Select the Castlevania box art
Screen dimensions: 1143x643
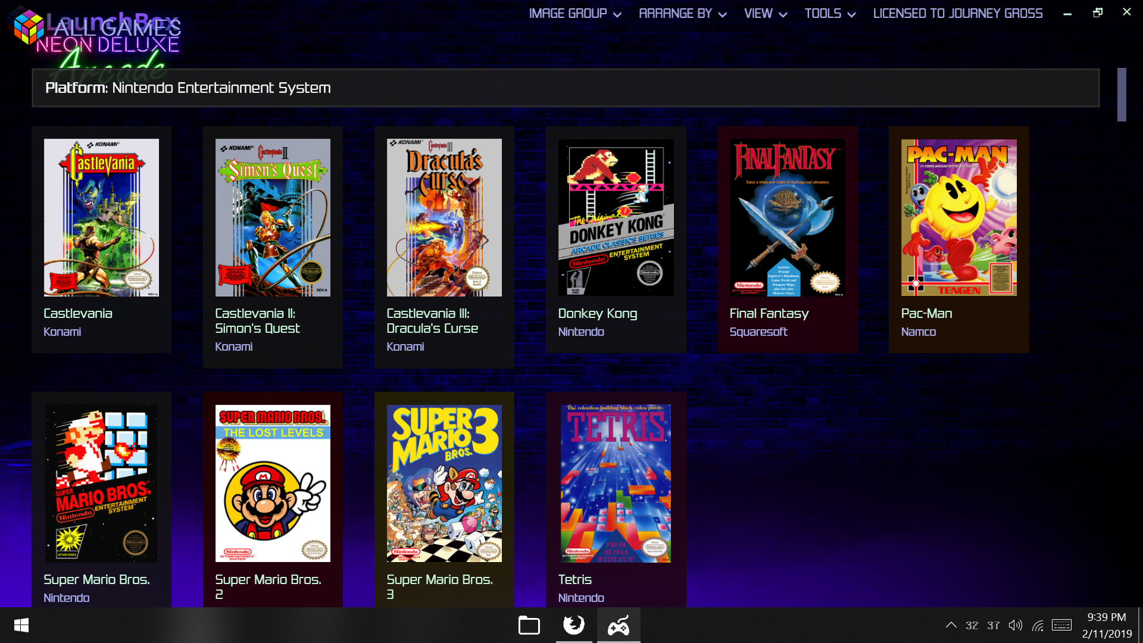click(x=101, y=217)
